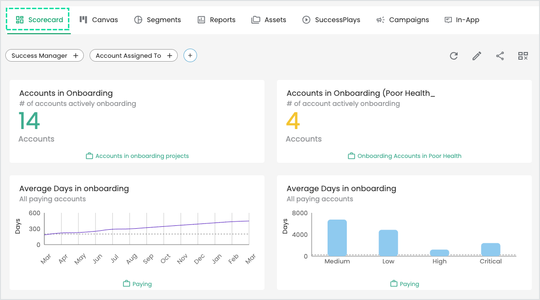Expand the Account Assigned To filter
Image resolution: width=540 pixels, height=300 pixels.
point(133,55)
